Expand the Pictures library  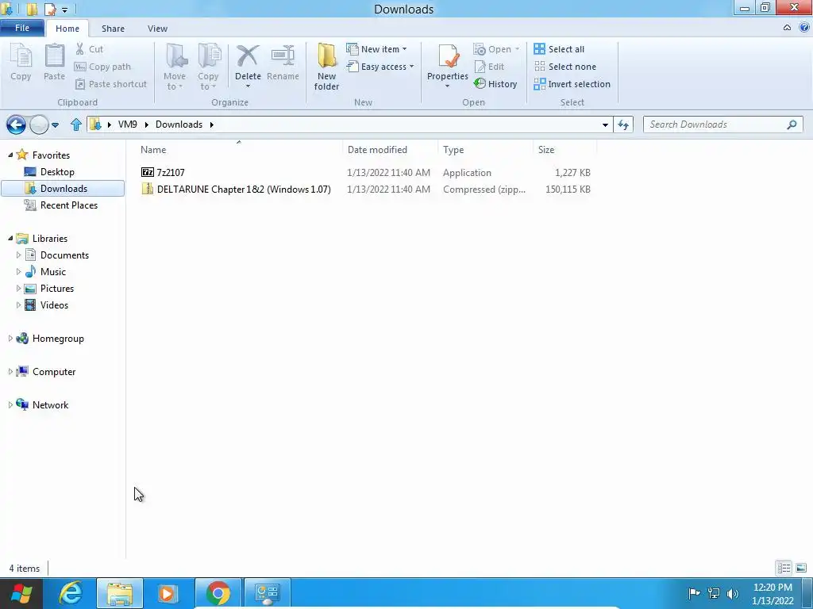[19, 289]
